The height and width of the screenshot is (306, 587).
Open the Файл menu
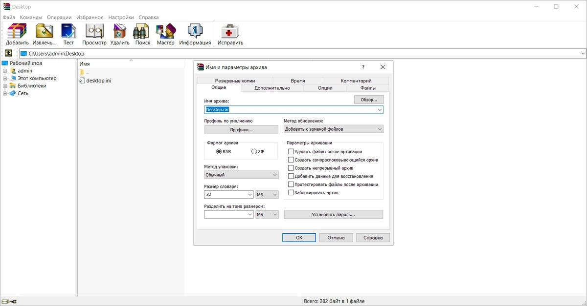[x=9, y=17]
